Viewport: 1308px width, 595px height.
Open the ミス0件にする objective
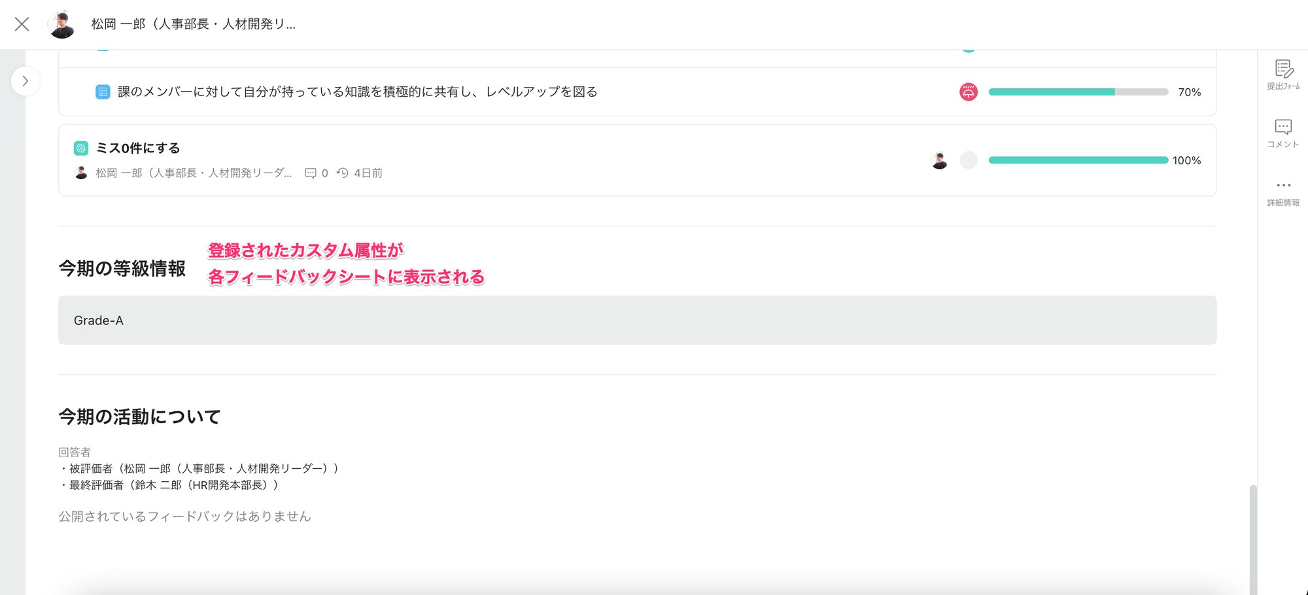click(x=138, y=148)
